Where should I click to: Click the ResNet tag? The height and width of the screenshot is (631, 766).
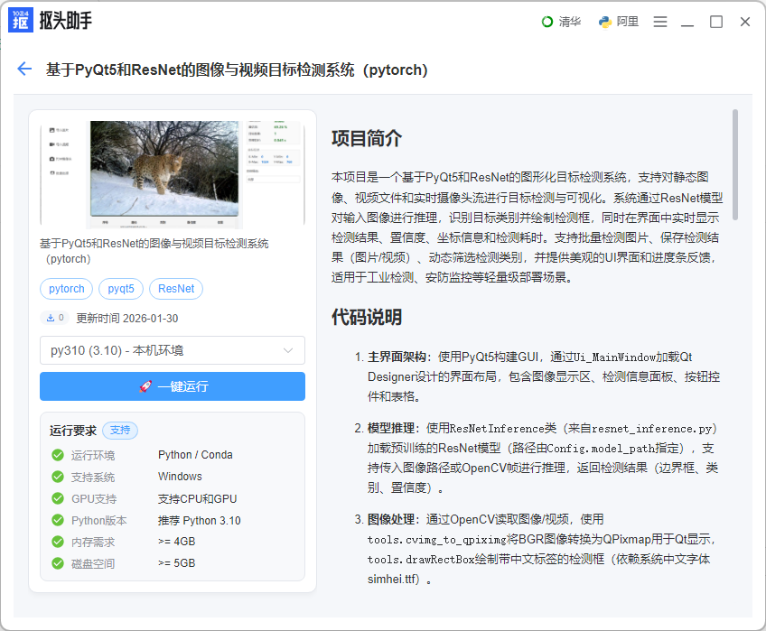(x=176, y=289)
